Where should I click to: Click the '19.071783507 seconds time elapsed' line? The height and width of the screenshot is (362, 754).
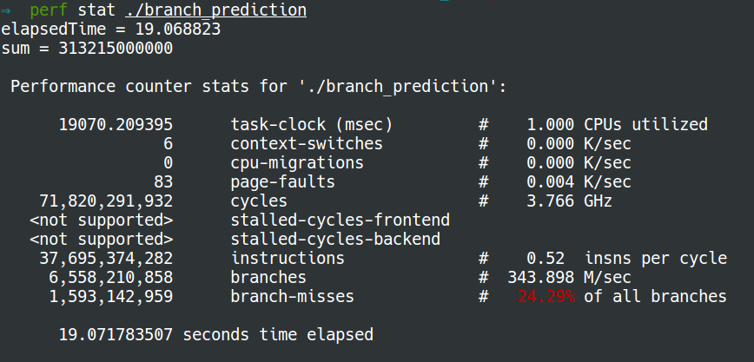pyautogui.click(x=216, y=334)
